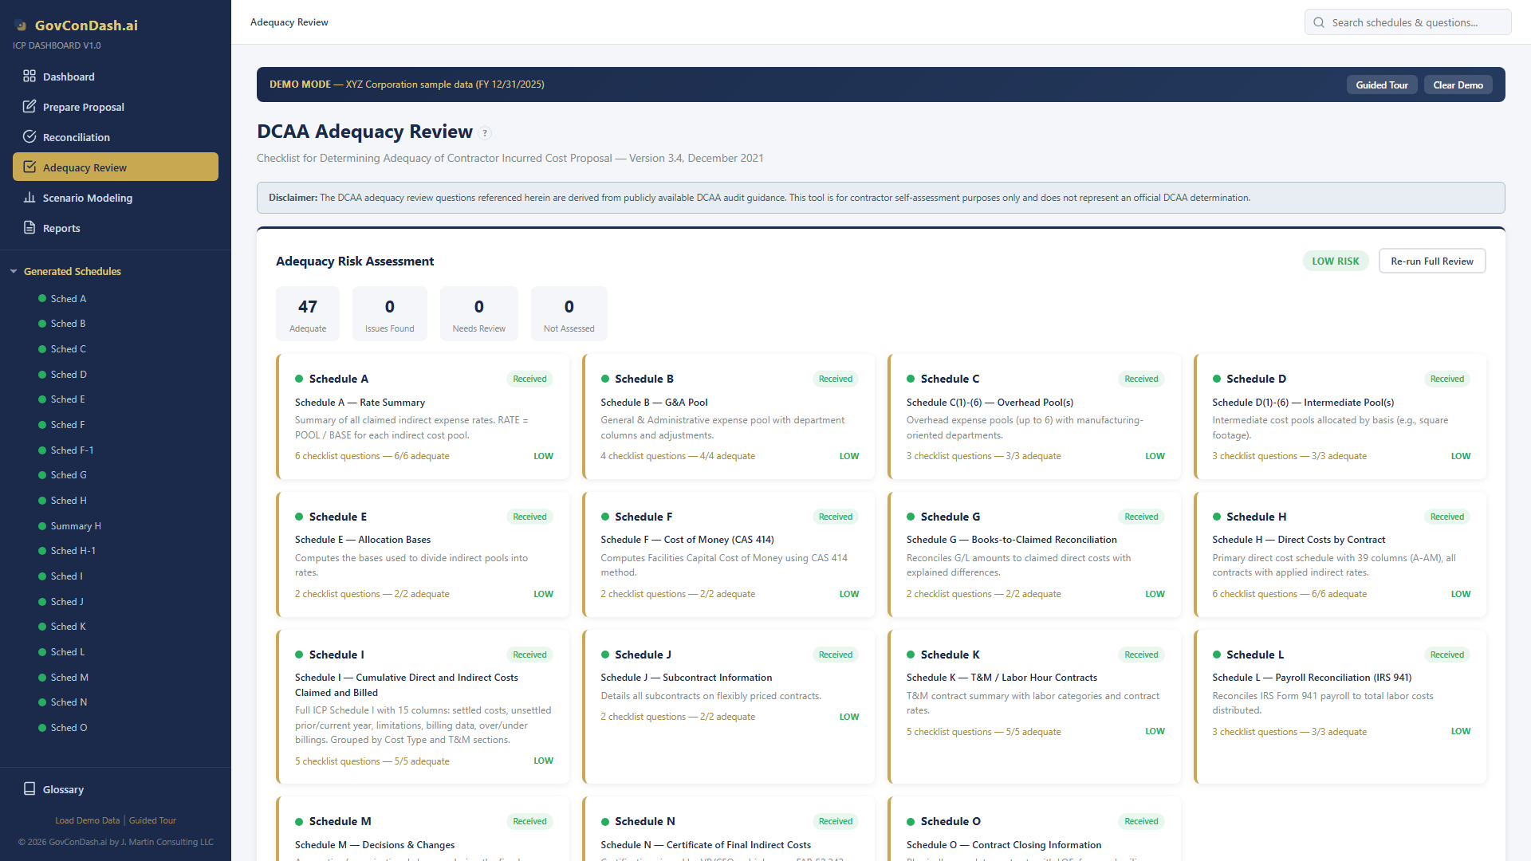
Task: Open the help tooltip beside DCAA Adequacy Review
Action: coord(486,133)
